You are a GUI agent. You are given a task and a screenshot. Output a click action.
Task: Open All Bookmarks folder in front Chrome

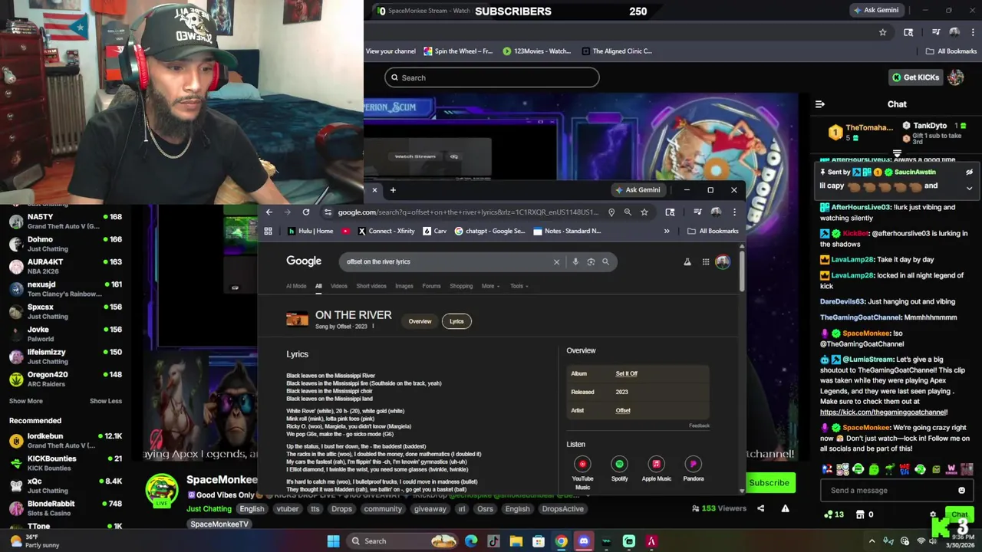tap(713, 231)
